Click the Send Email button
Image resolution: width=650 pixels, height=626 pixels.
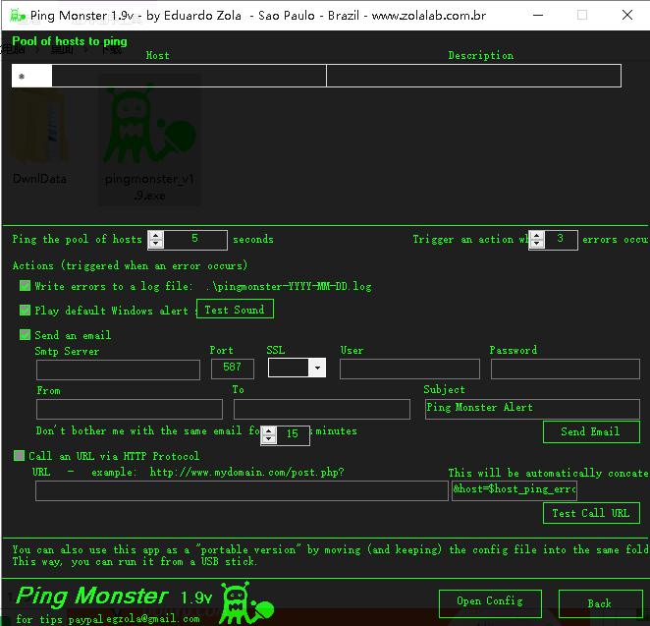click(591, 431)
